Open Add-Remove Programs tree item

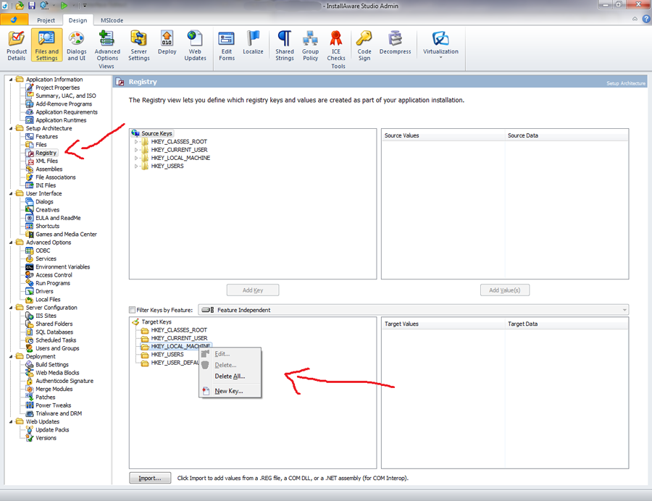pos(64,104)
